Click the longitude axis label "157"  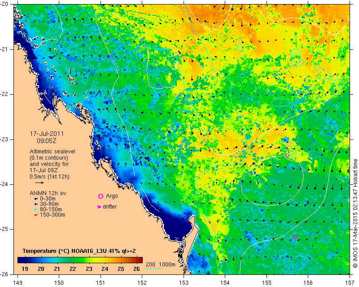coord(350,283)
